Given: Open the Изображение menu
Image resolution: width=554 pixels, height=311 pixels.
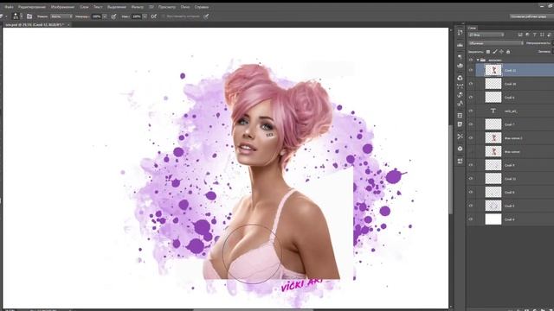Looking at the screenshot, I should pyautogui.click(x=62, y=7).
